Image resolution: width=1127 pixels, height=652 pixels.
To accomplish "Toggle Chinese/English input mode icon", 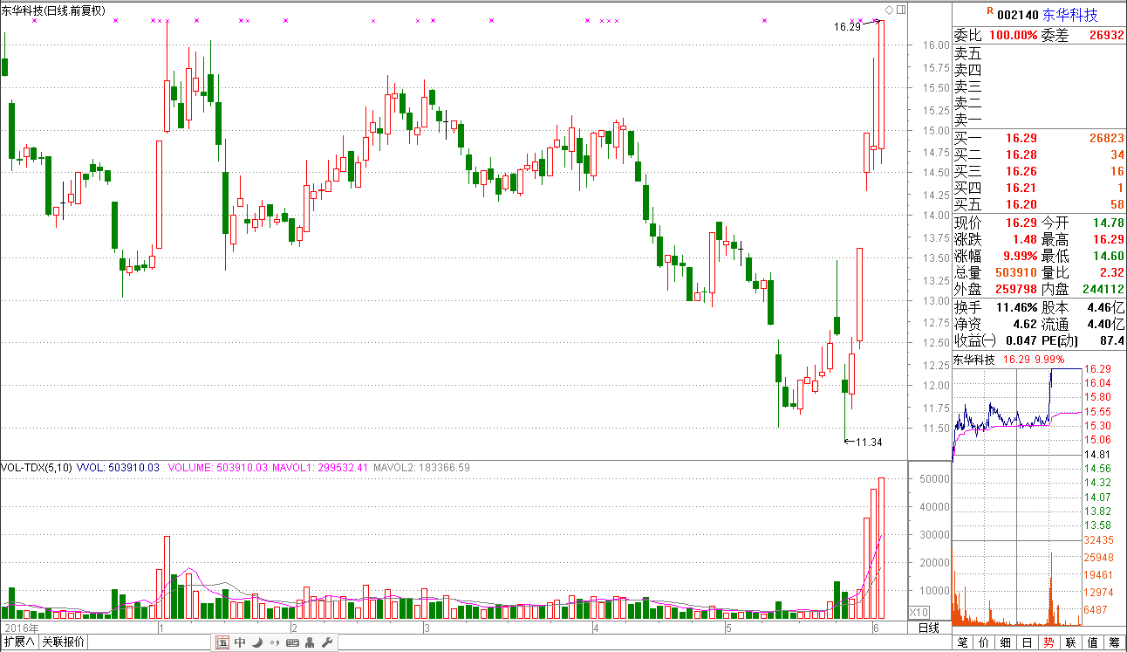I will [240, 643].
